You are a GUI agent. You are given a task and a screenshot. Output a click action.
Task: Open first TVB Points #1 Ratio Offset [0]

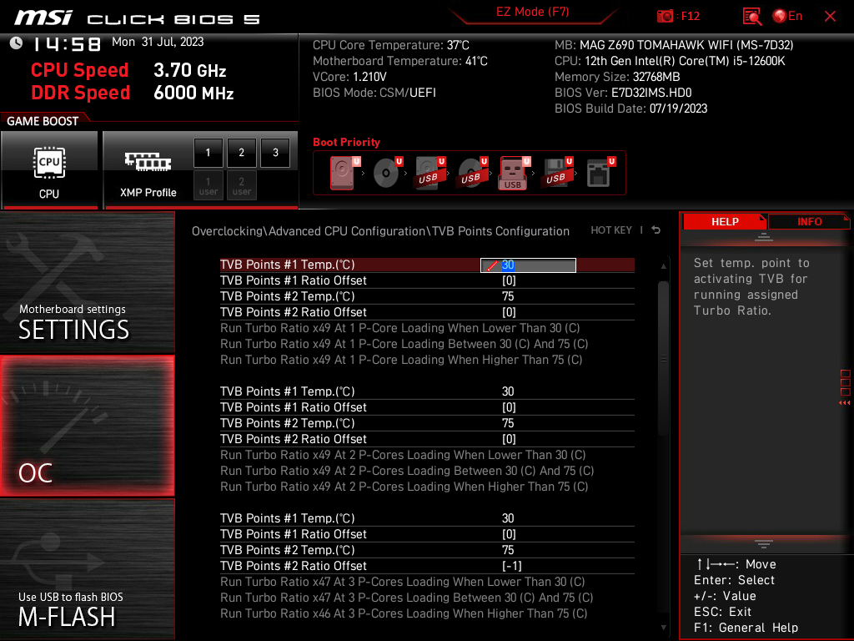pos(427,280)
